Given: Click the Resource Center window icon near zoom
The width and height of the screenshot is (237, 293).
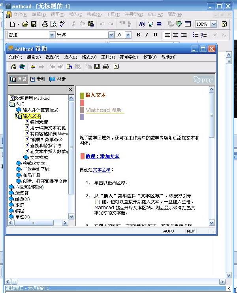Looking at the screenshot, I should pos(188,24).
